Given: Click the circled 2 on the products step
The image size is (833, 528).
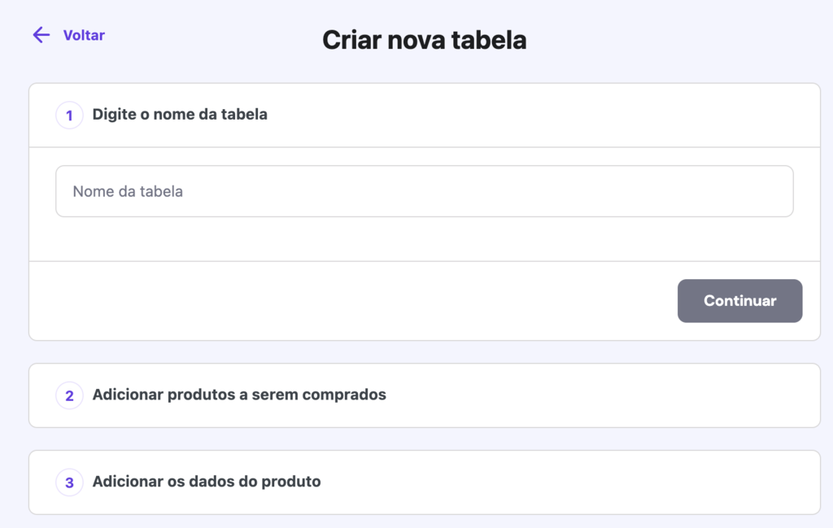Looking at the screenshot, I should [x=69, y=395].
